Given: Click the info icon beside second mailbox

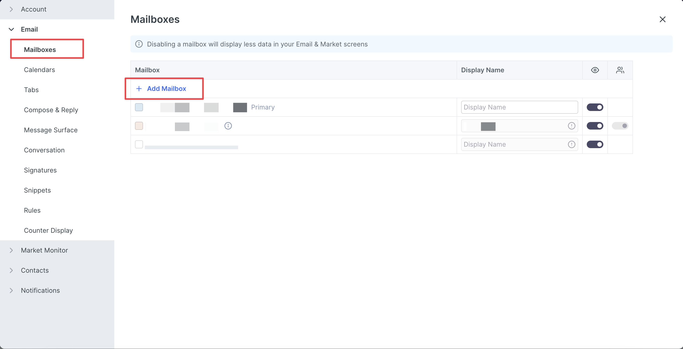Looking at the screenshot, I should pyautogui.click(x=228, y=126).
